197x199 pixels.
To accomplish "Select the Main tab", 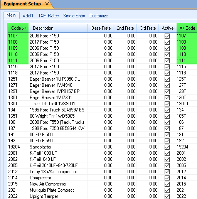I will (x=11, y=15).
